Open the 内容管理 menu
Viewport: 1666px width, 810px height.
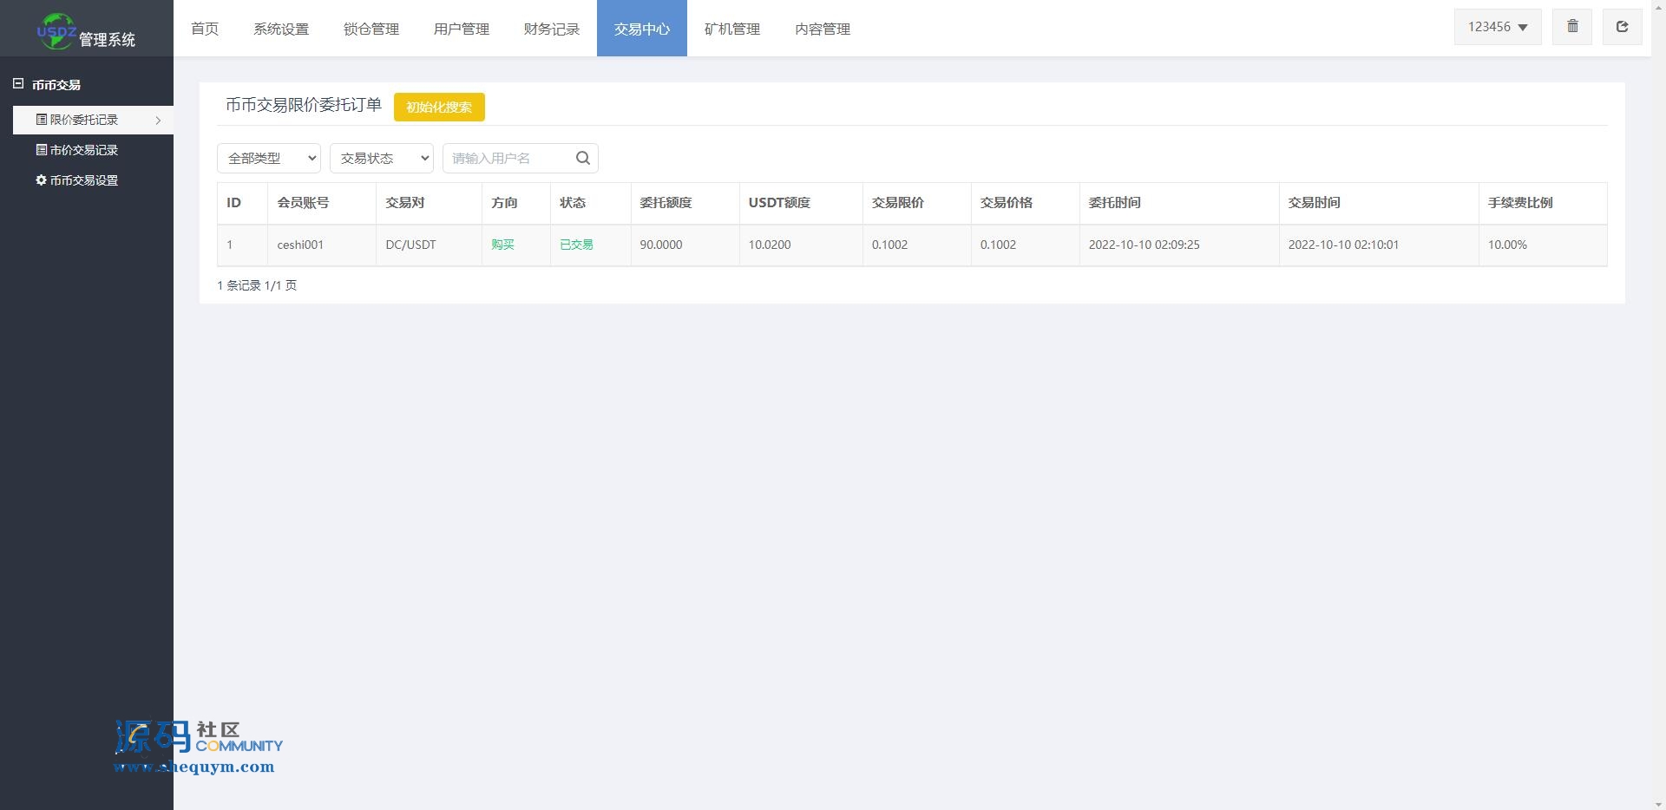click(823, 29)
